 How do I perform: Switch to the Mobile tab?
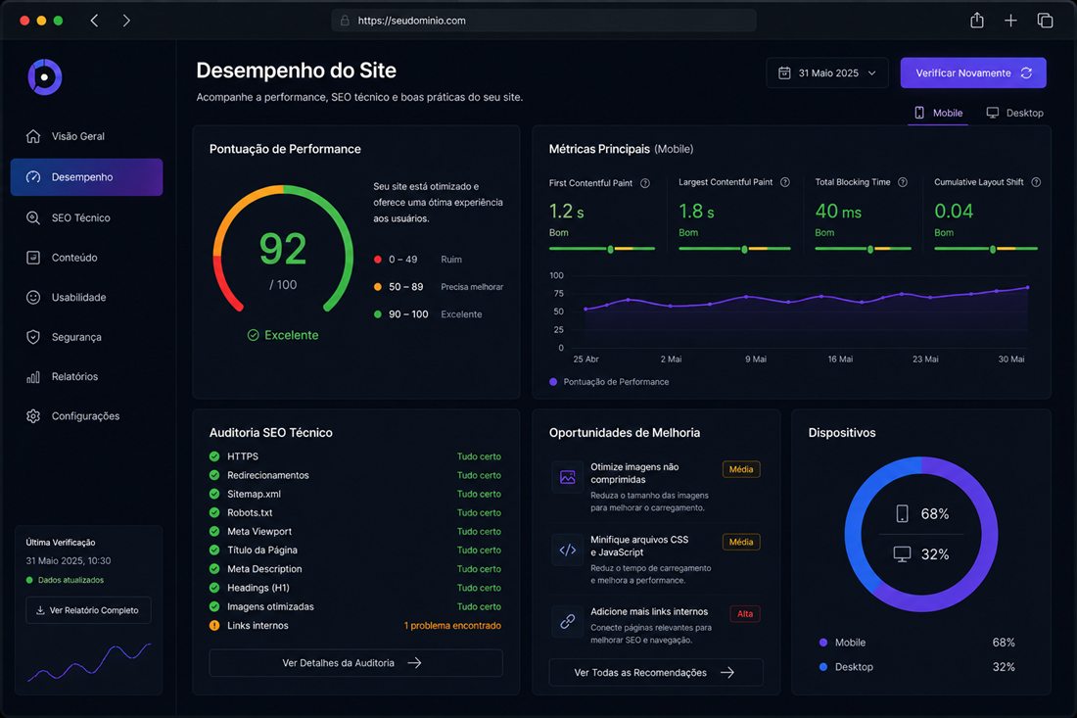[x=938, y=113]
